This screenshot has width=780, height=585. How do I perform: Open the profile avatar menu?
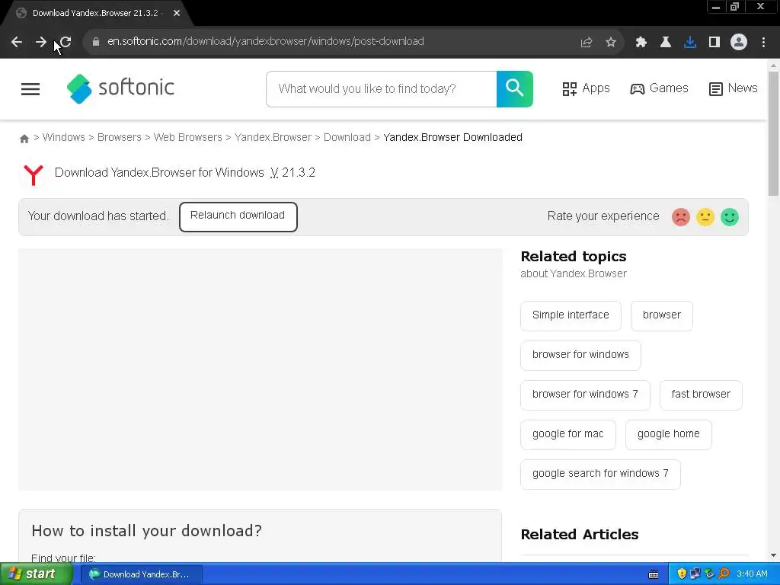739,43
